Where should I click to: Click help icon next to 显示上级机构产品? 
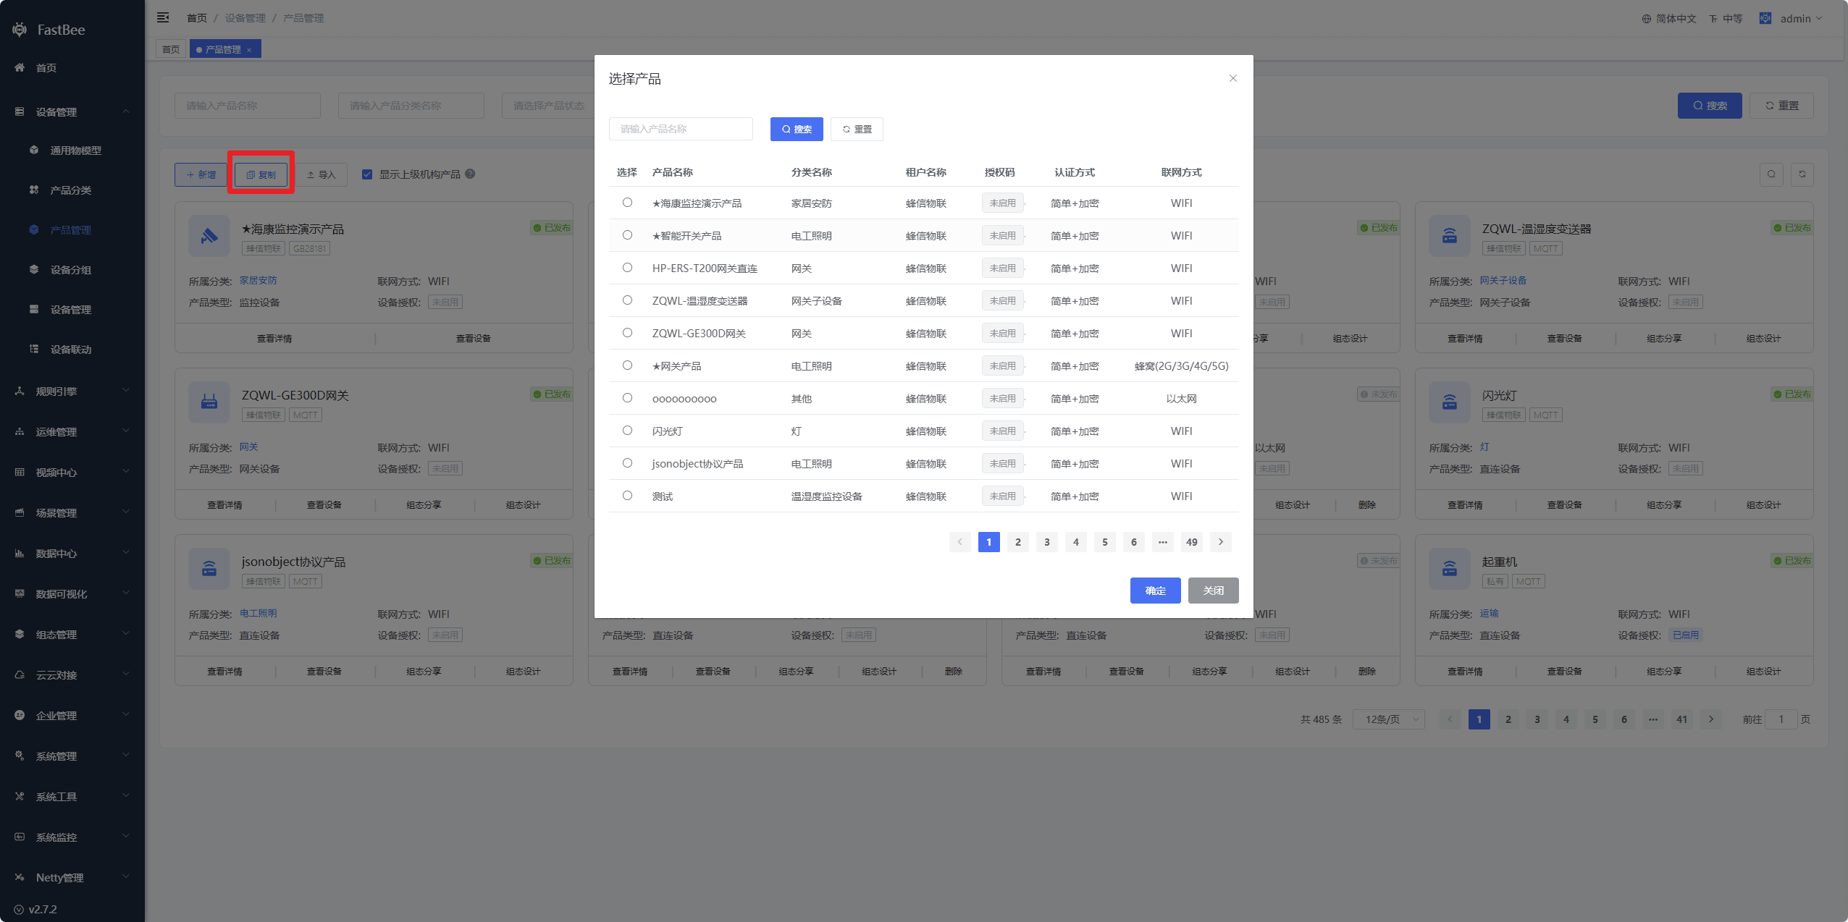(470, 174)
